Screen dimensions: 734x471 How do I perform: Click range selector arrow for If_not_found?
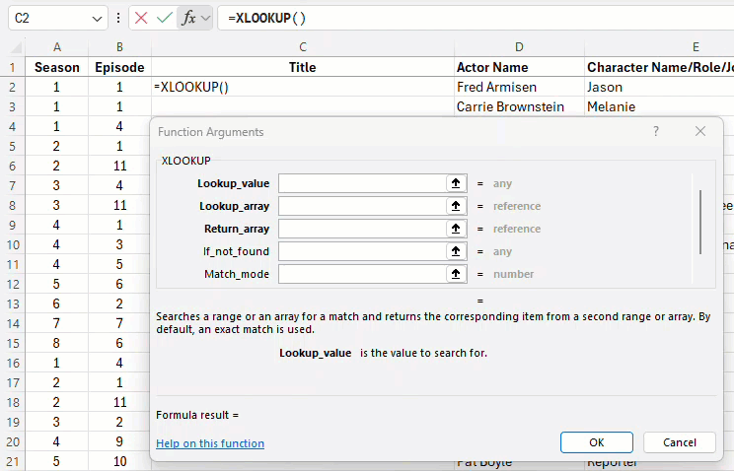coord(455,251)
